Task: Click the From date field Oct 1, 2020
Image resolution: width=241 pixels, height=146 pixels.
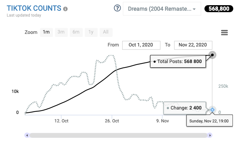Action: (141, 45)
